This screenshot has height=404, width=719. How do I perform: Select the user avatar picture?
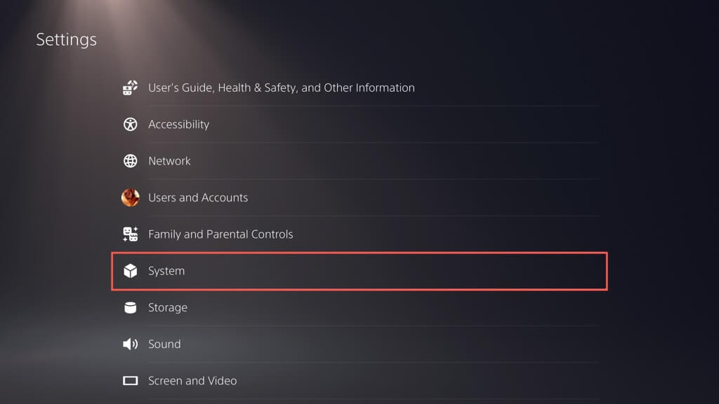(x=131, y=197)
